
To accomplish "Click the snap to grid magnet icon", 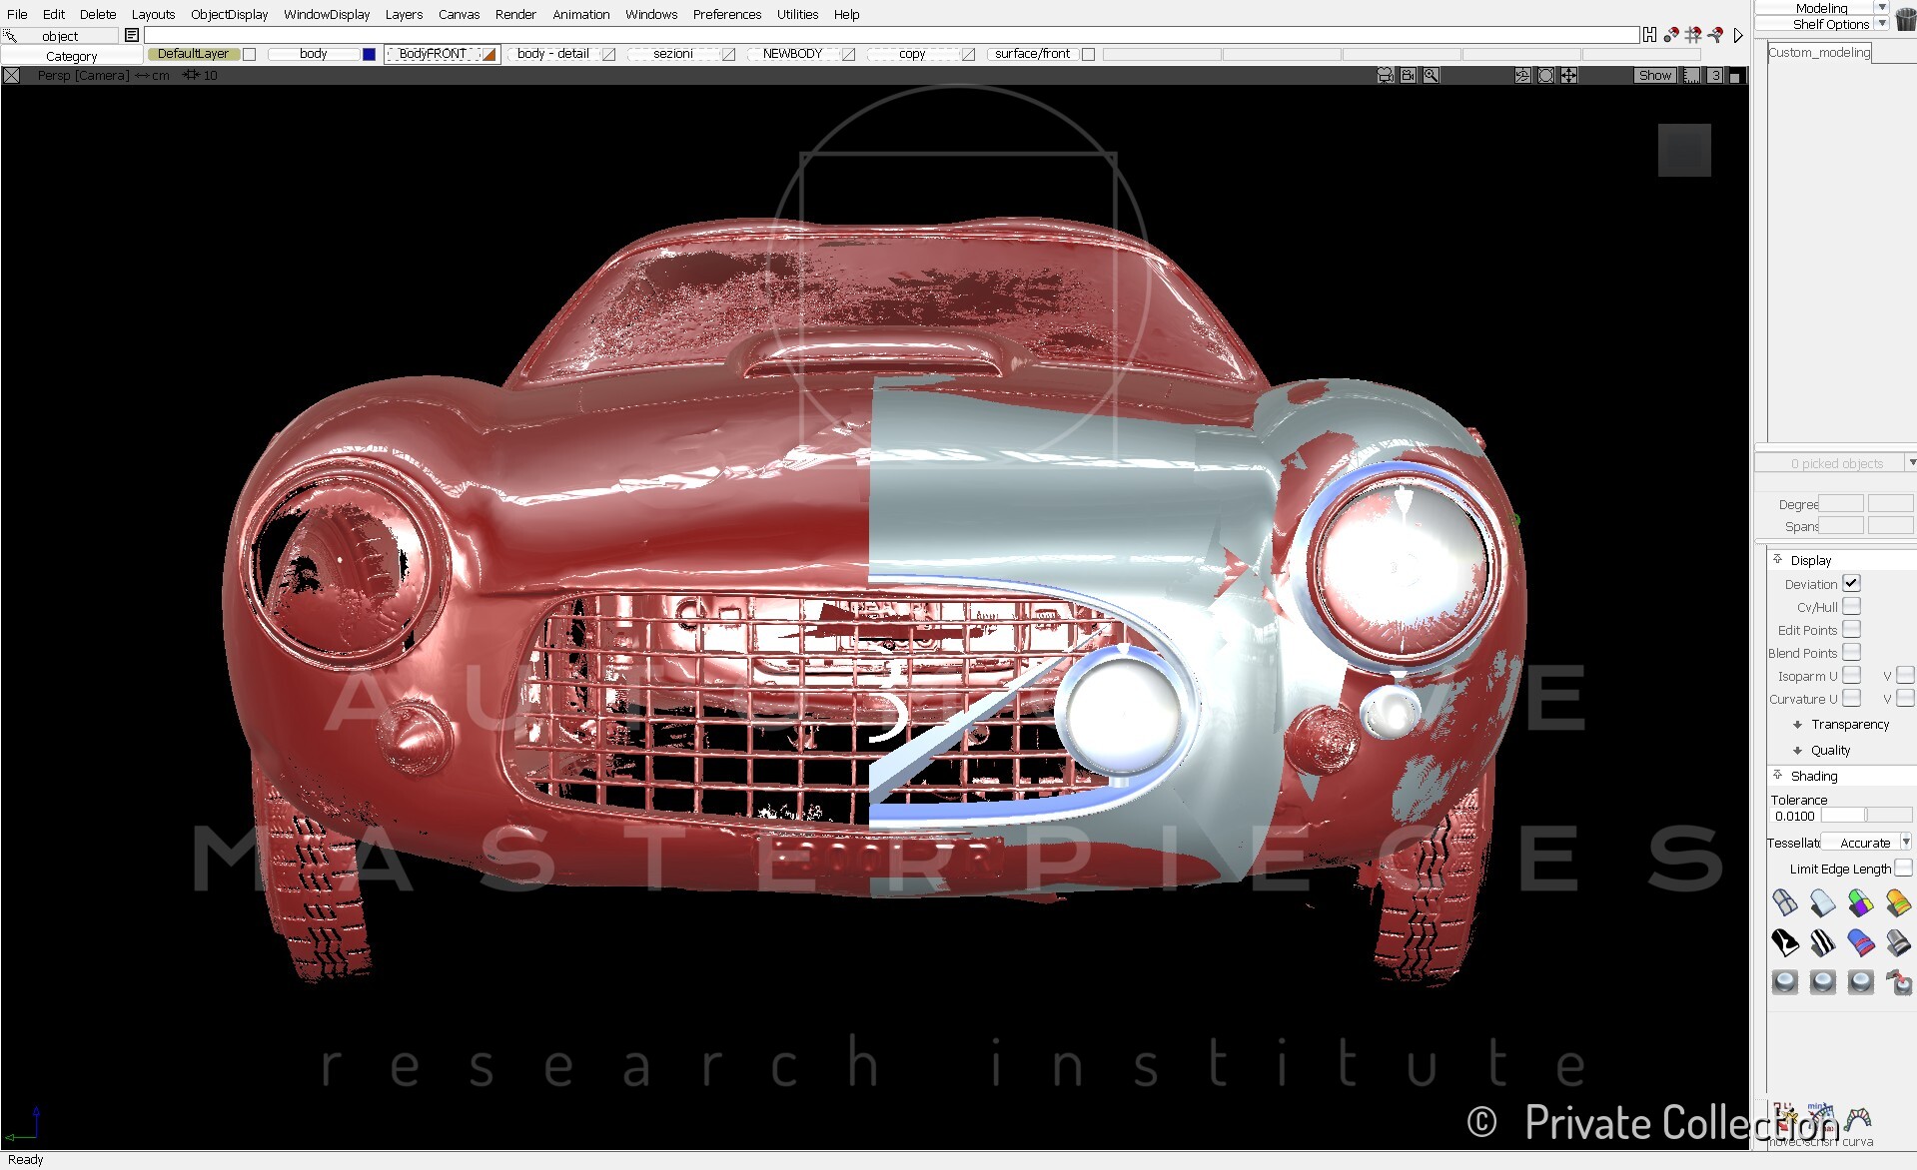I will [x=1693, y=35].
